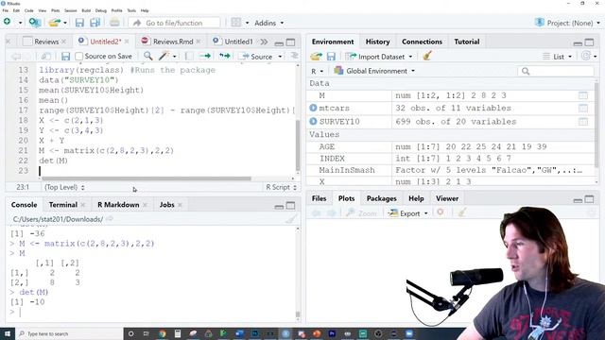Open Chrome from the taskbar
This screenshot has height=340, width=605.
pos(162,333)
